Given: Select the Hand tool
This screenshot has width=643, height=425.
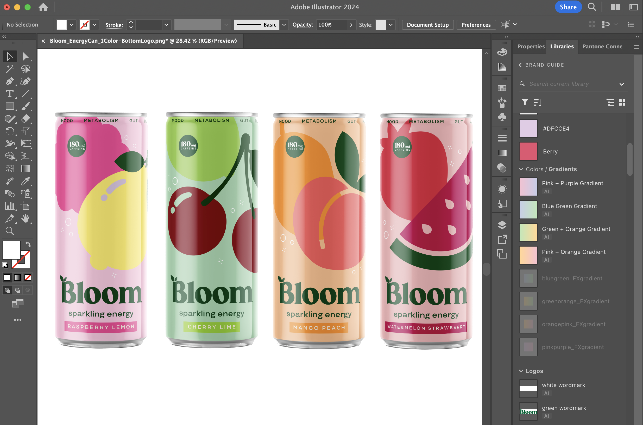Looking at the screenshot, I should point(25,218).
